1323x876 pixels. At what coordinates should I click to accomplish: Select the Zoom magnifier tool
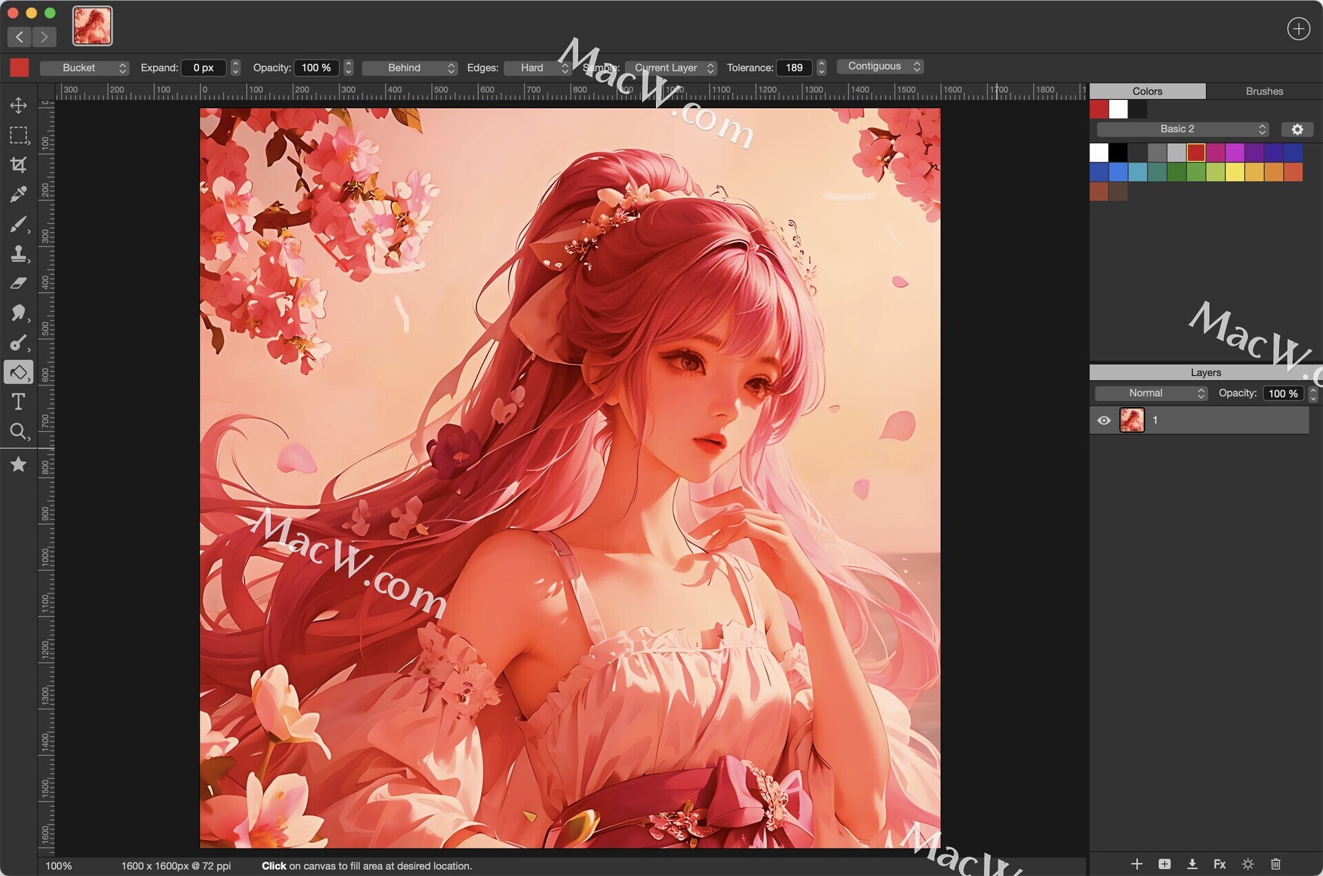click(19, 432)
